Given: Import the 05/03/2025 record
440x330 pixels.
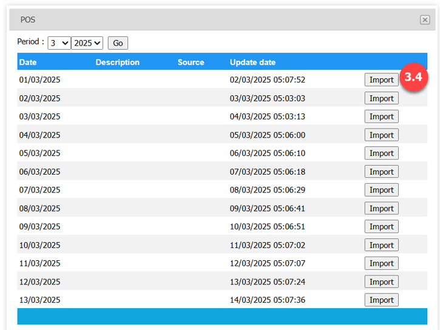Looking at the screenshot, I should (381, 153).
